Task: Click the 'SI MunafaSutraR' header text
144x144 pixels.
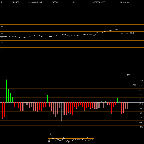Action: coord(35,2)
